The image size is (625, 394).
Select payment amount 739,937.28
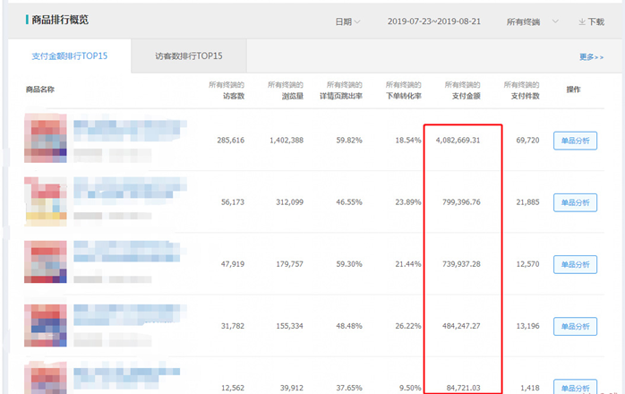click(x=461, y=264)
